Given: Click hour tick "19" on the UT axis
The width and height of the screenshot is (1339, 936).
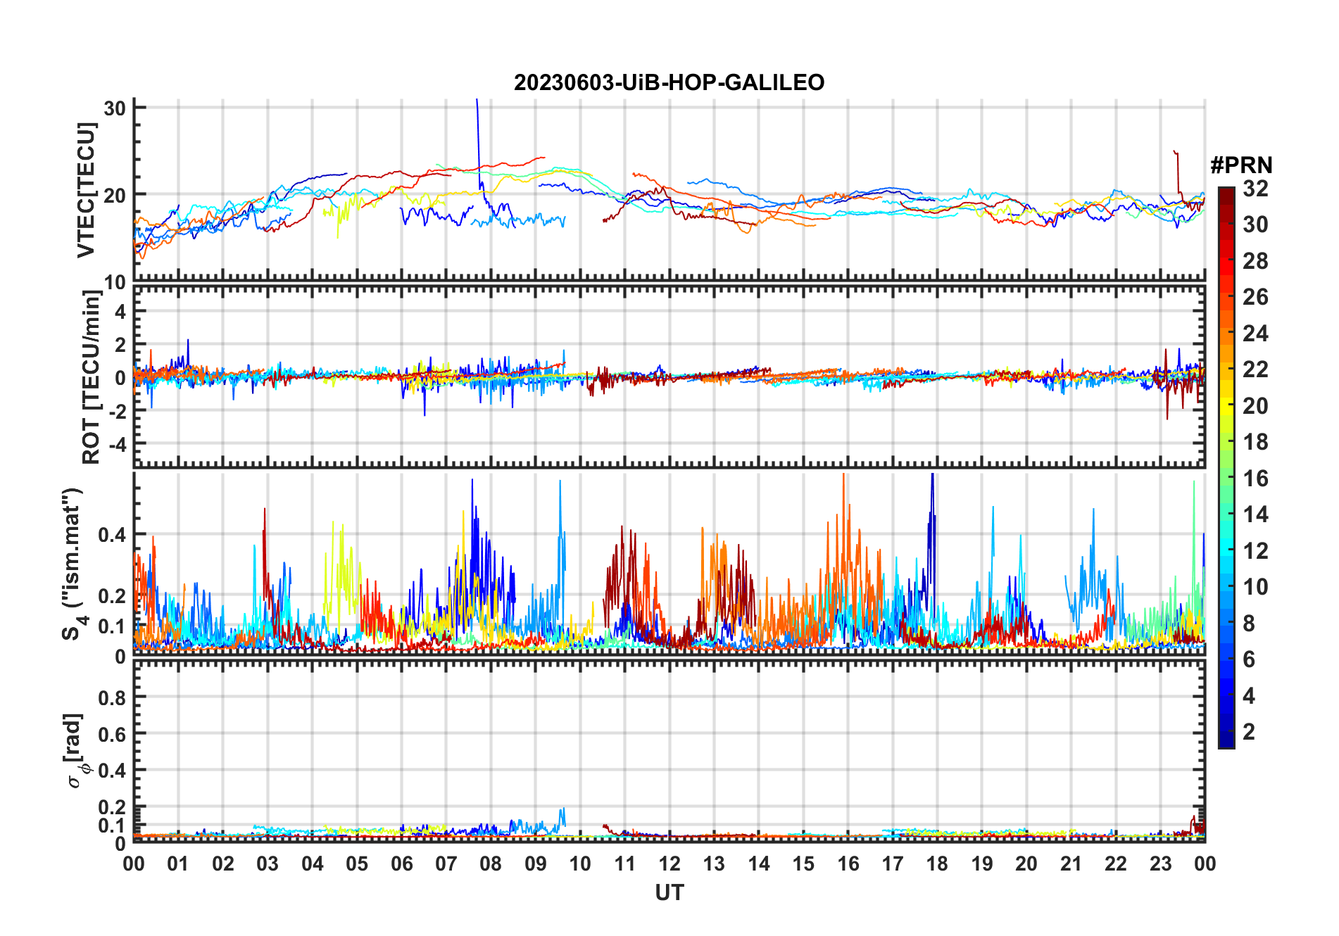Looking at the screenshot, I should 982,864.
